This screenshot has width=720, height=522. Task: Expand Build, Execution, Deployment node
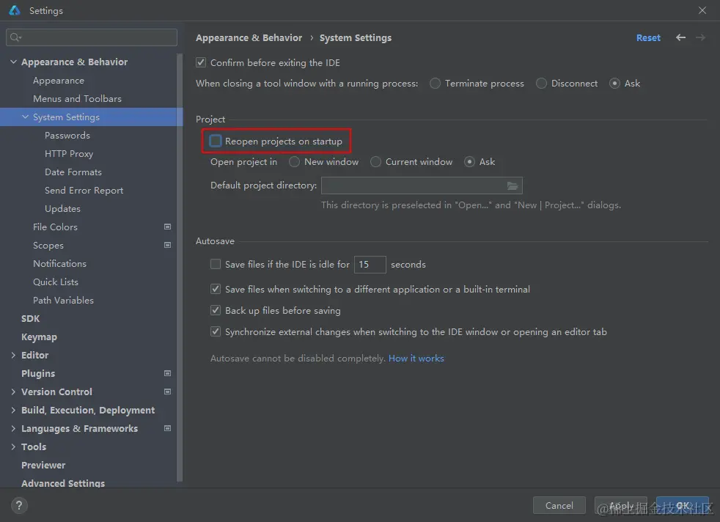[x=13, y=410]
